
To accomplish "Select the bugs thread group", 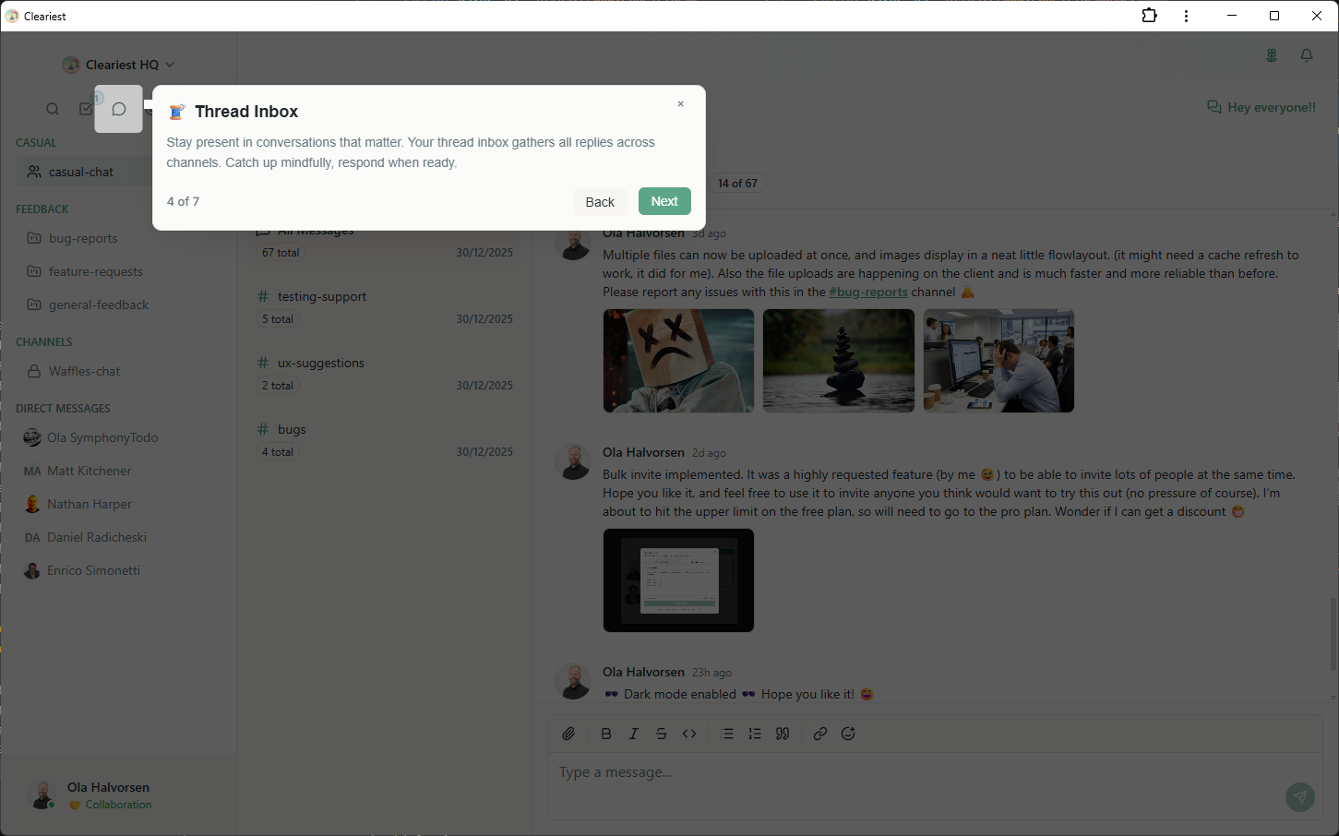I will coord(385,440).
